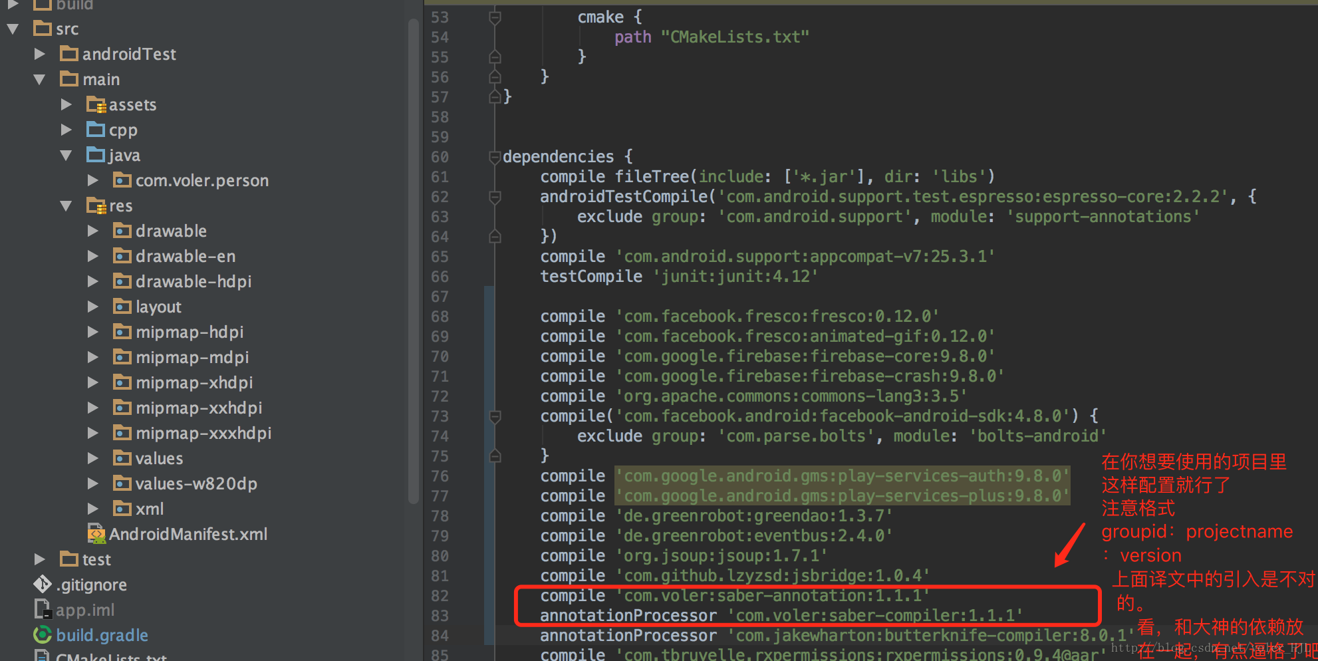Expand the test folder arrow
Viewport: 1318px width, 661px height.
(x=39, y=559)
